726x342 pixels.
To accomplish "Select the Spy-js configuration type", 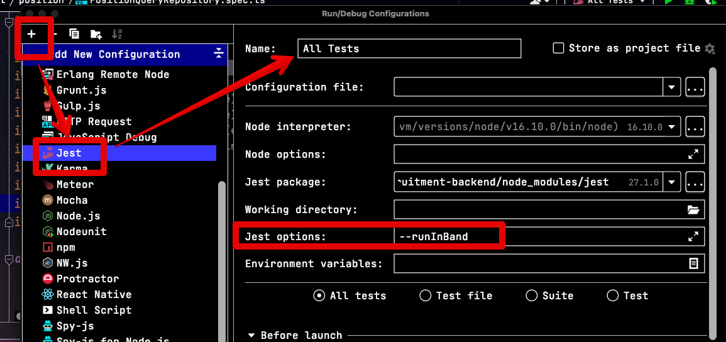I will [x=68, y=326].
